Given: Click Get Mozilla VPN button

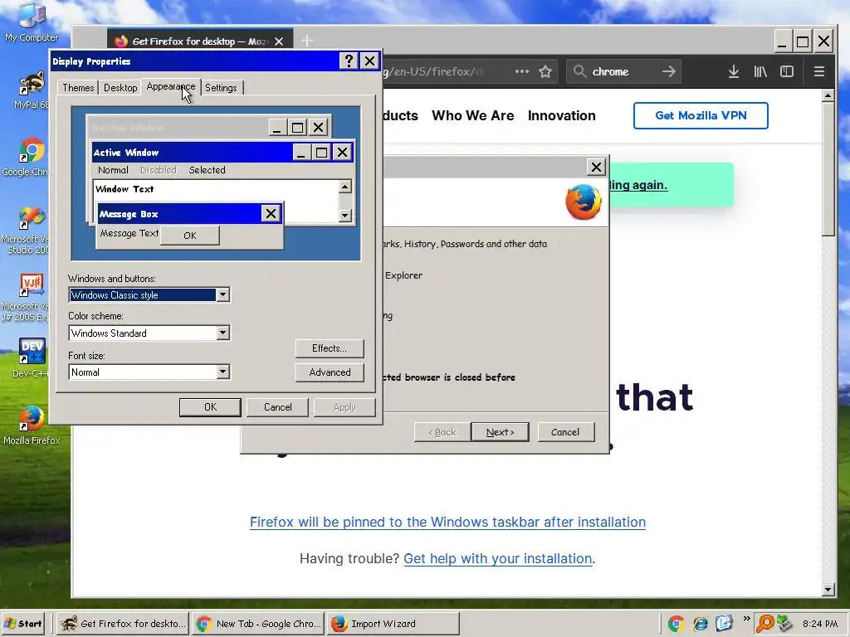Looking at the screenshot, I should pos(701,115).
